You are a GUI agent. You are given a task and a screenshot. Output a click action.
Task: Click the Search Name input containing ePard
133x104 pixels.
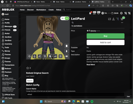coord(75,94)
